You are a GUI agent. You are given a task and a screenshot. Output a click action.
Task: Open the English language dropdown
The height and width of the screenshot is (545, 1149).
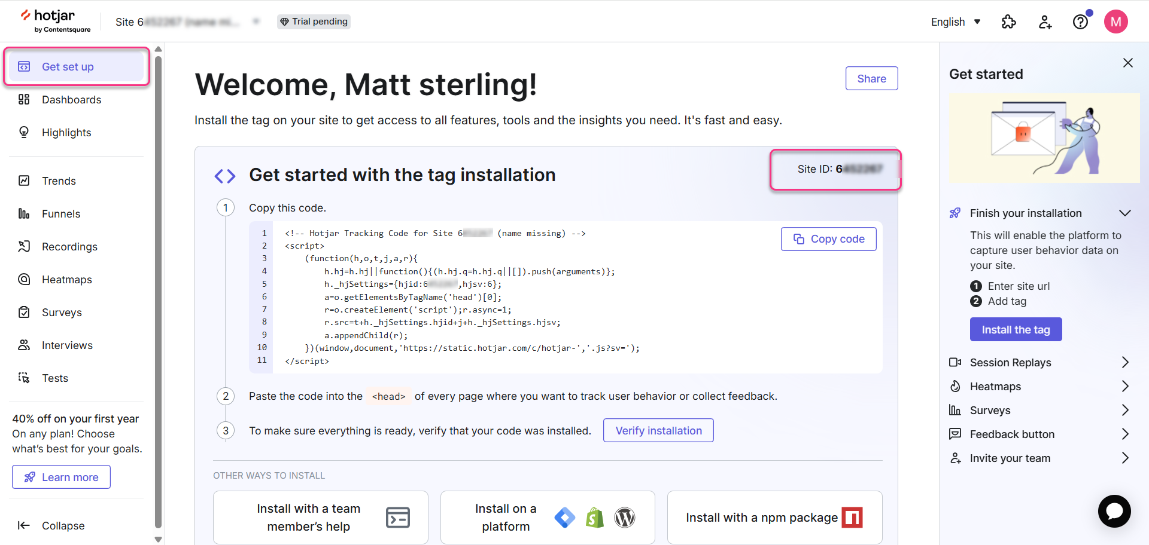pos(956,22)
